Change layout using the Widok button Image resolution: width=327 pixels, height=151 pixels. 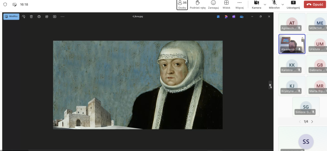pos(226,5)
